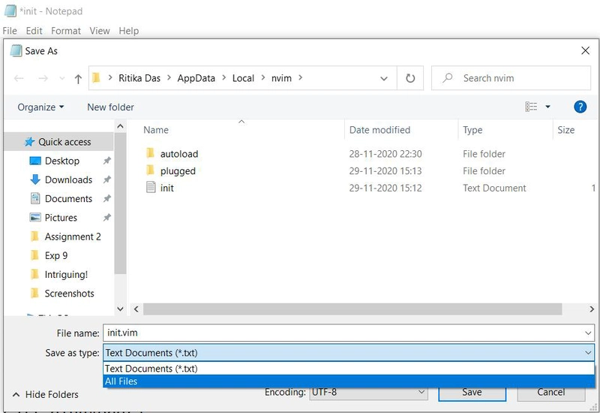This screenshot has width=600, height=413.
Task: Open the Help question mark icon
Action: (x=580, y=107)
